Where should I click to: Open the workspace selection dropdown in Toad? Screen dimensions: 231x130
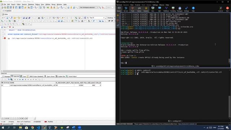pos(89,7)
